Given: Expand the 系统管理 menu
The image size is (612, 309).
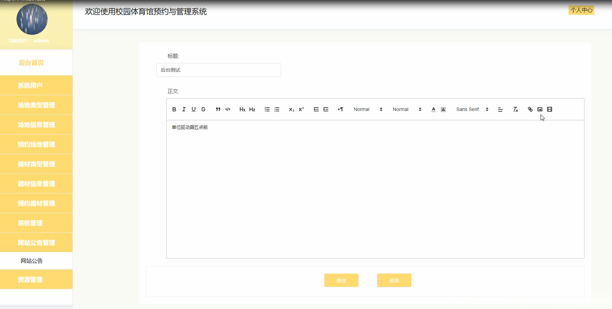Looking at the screenshot, I should 36,223.
